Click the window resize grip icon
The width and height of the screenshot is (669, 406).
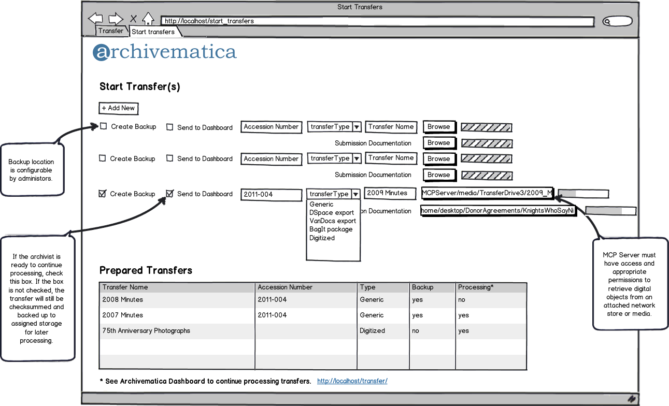[x=632, y=399]
